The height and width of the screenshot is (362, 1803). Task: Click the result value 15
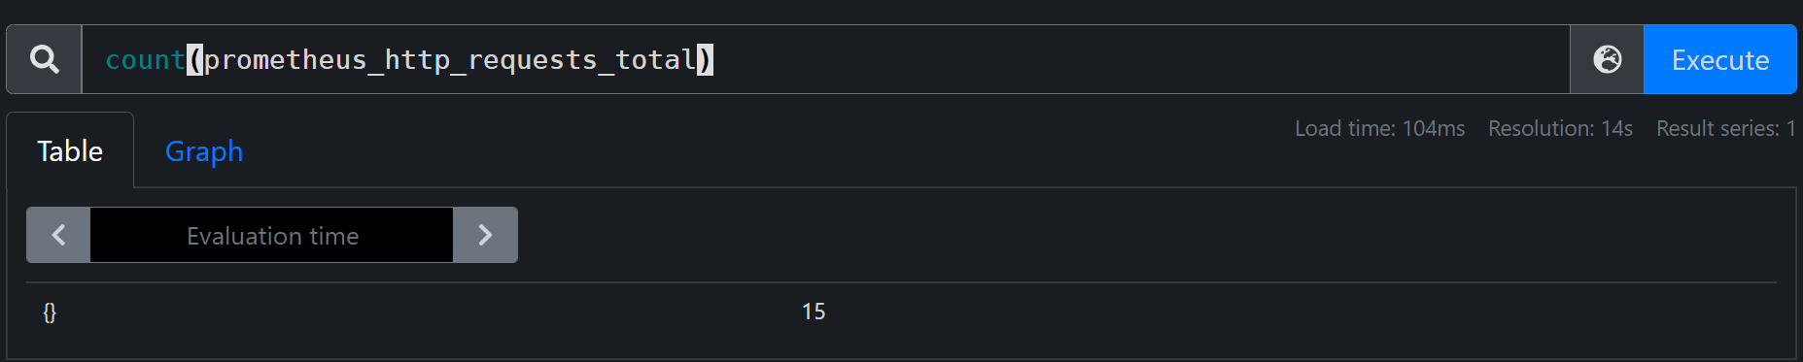pyautogui.click(x=814, y=312)
